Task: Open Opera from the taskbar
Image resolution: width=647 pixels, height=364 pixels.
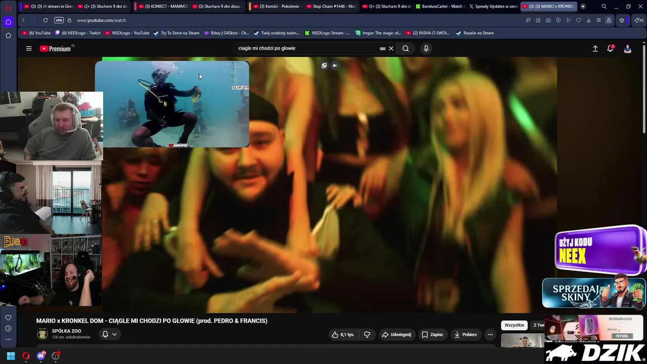Action: click(x=26, y=356)
